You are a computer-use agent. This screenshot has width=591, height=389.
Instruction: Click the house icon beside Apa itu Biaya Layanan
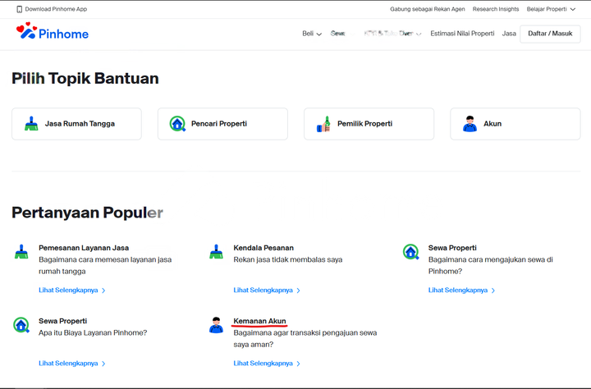tap(21, 325)
